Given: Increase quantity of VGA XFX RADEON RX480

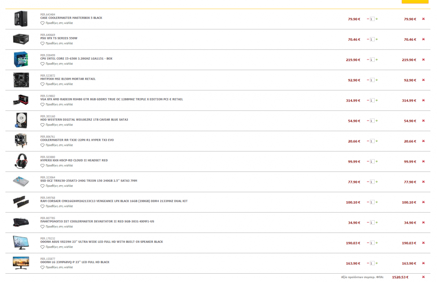Looking at the screenshot, I should (377, 100).
